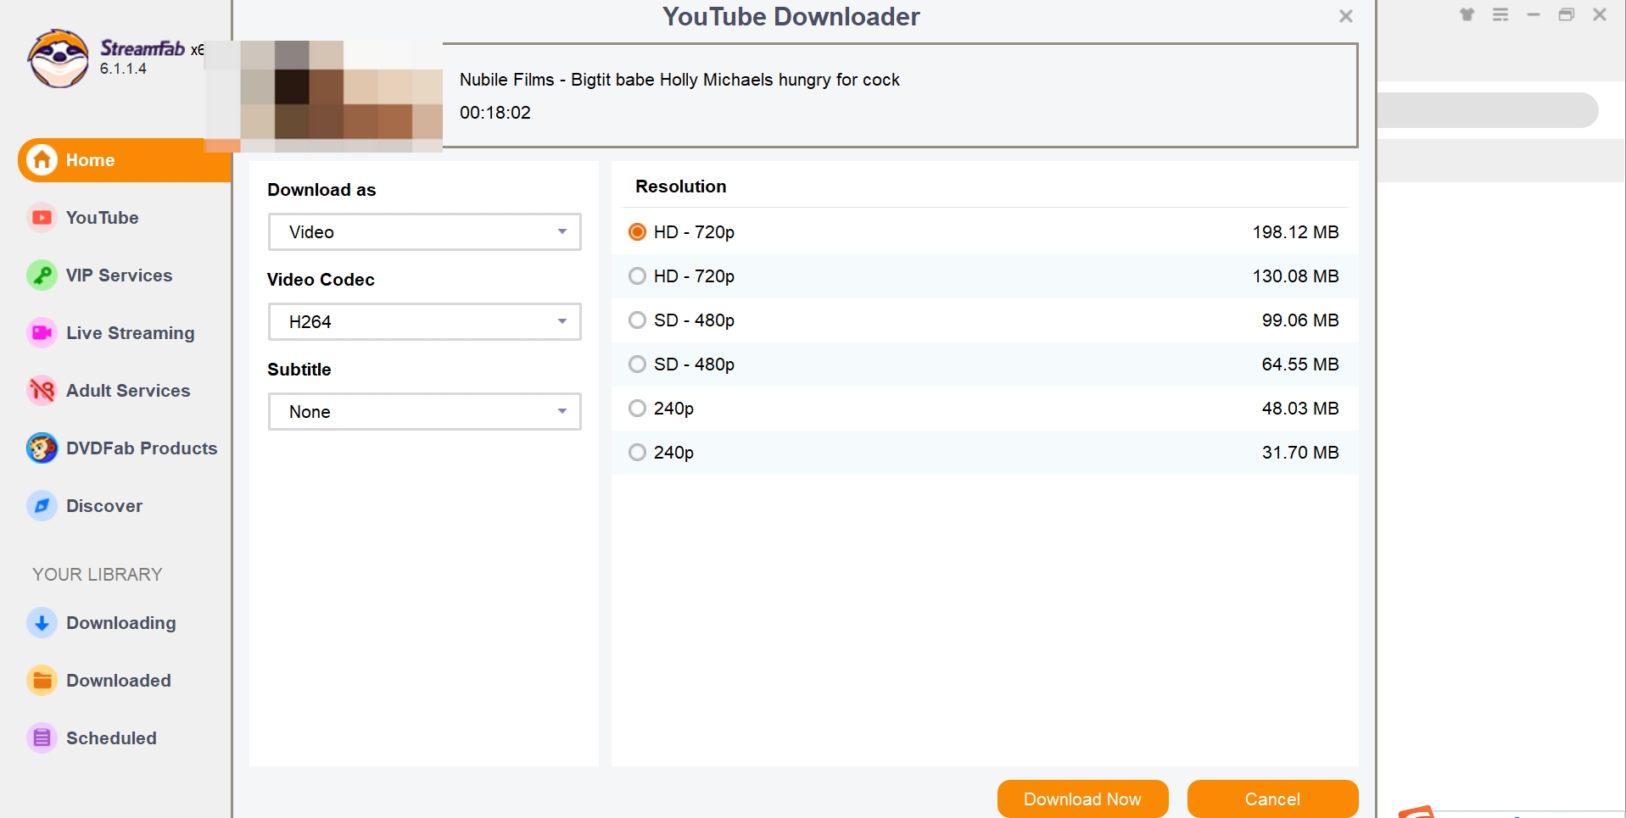
Task: Click the DVDFab Products mascot icon
Action: [x=42, y=448]
